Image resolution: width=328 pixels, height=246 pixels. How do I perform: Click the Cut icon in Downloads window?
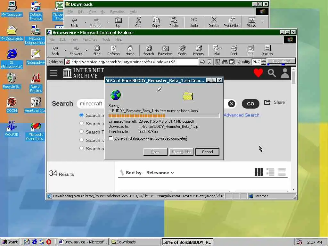point(138,22)
